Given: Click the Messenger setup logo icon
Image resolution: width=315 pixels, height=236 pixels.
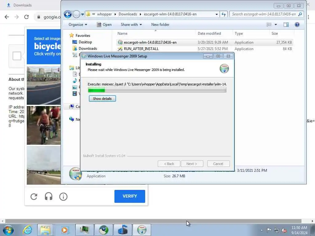Looking at the screenshot, I should click(224, 69).
